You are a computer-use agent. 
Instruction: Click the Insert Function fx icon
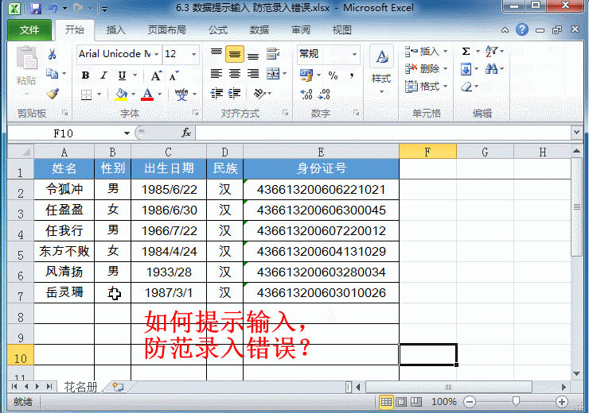tap(186, 133)
